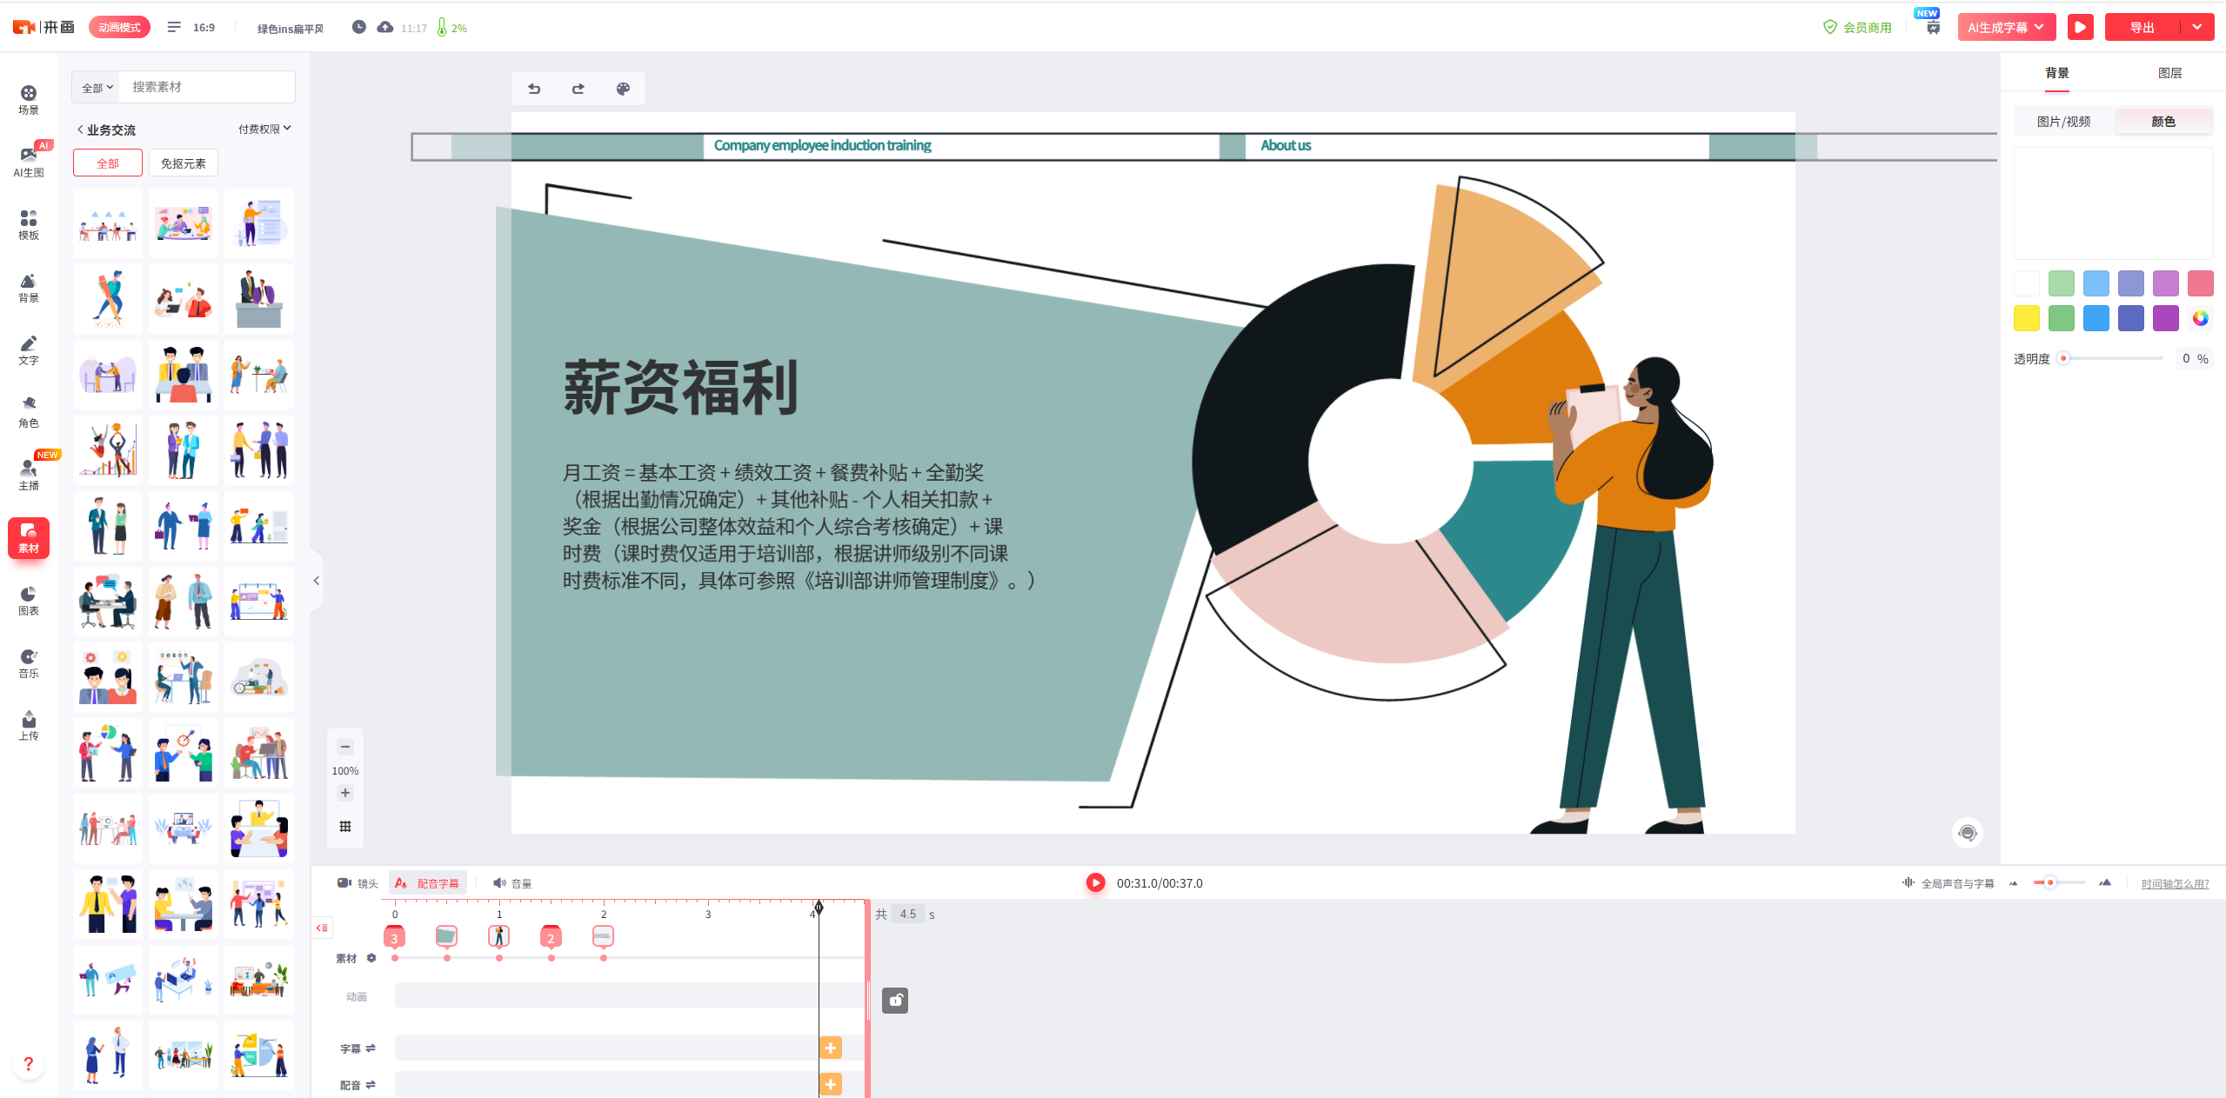Switch material filter to 免抠元素

183,163
